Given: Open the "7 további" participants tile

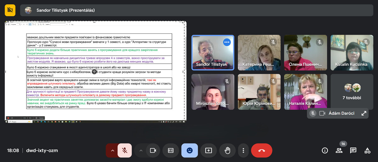Looking at the screenshot, I should (x=352, y=92).
